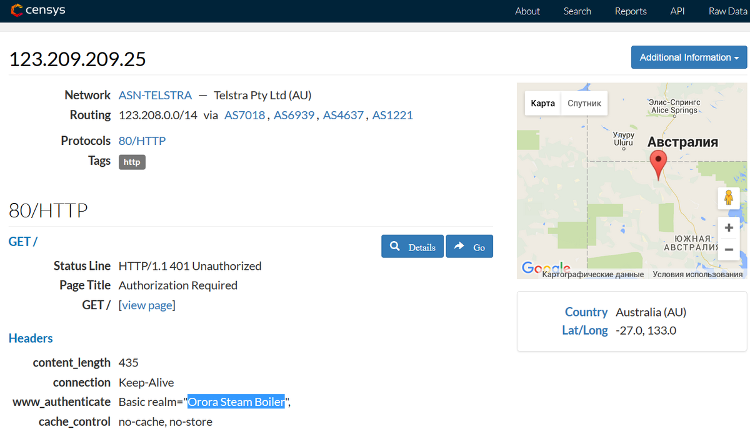Open the 80/HTTP protocol link
Viewport: 750px width, 429px height.
(x=142, y=141)
